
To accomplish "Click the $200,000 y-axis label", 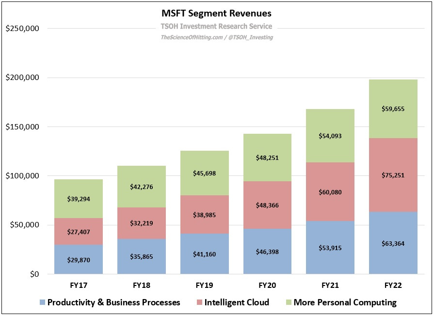I will 22,78.
